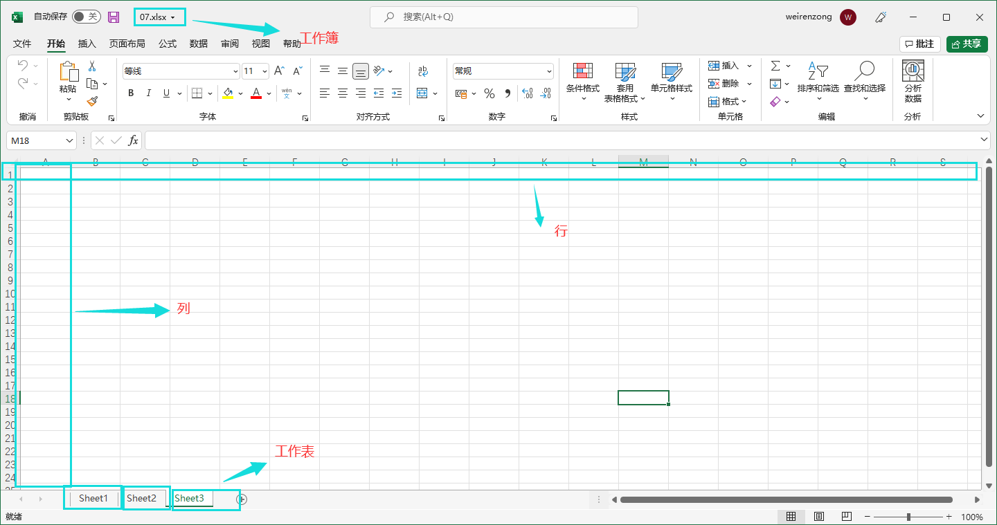The height and width of the screenshot is (525, 997).
Task: Select column header M
Action: pos(643,162)
